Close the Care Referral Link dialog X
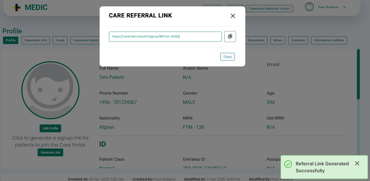Viewport: 370px width, 181px height. [x=233, y=16]
